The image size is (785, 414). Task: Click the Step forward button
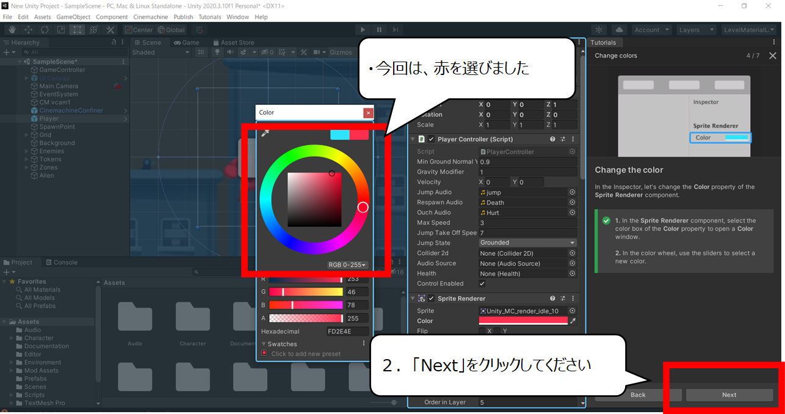[396, 30]
